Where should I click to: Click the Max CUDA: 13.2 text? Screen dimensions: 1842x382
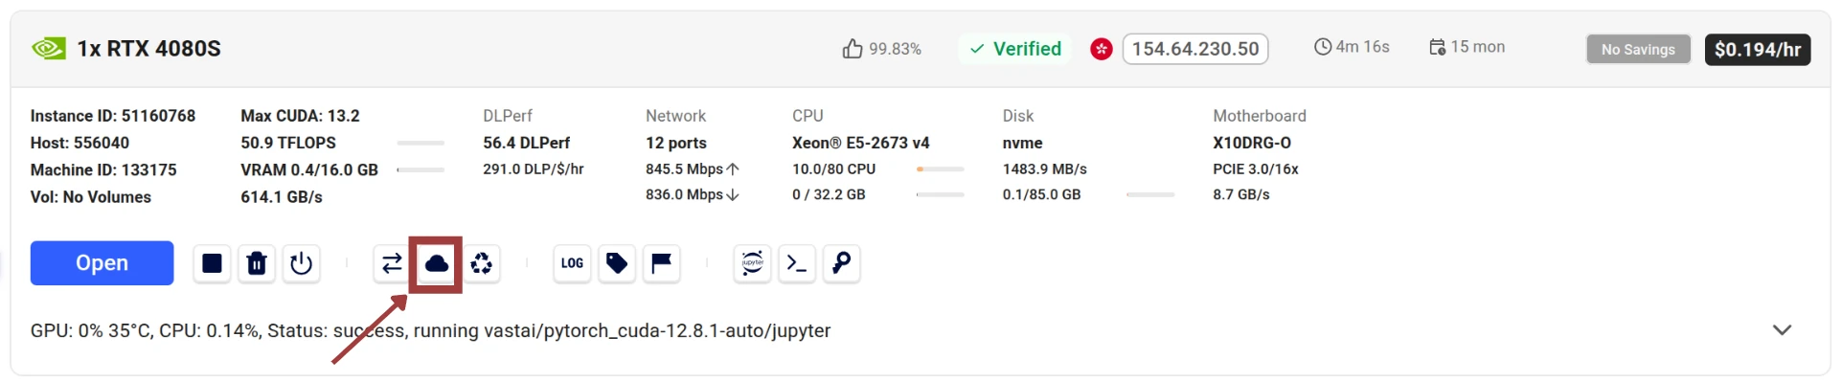[300, 116]
